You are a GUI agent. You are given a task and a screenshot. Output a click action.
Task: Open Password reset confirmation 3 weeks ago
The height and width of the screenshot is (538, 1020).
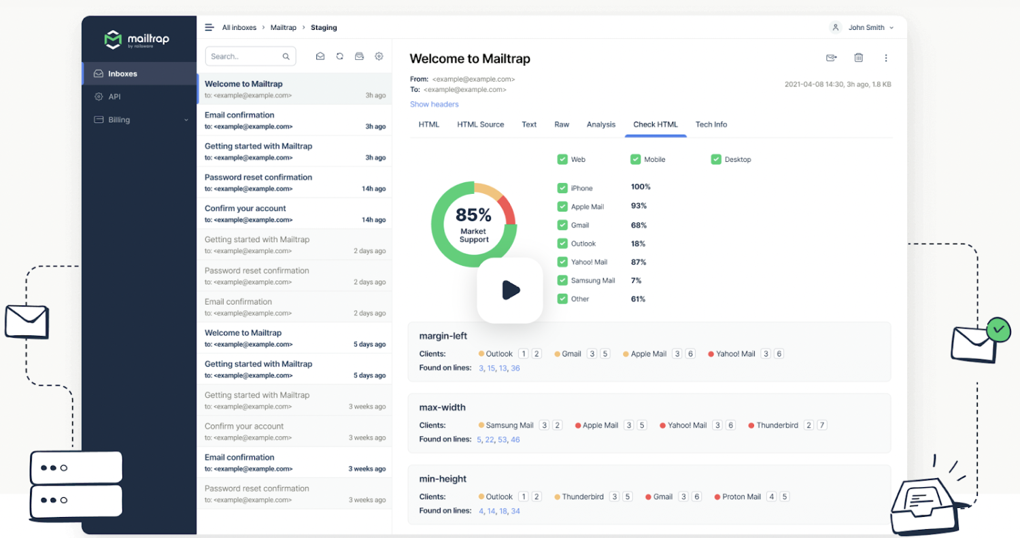[x=294, y=494]
